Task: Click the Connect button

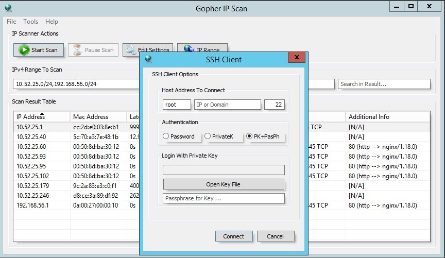Action: (x=234, y=236)
